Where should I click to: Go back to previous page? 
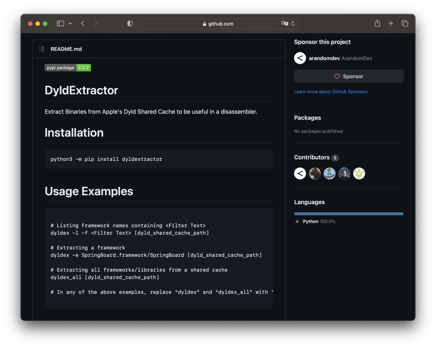[83, 24]
